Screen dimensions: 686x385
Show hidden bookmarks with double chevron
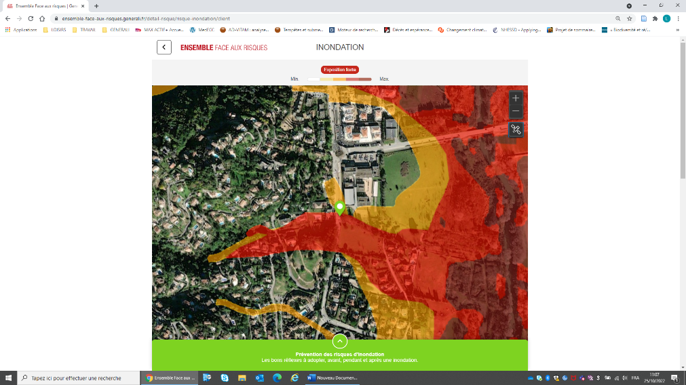677,30
